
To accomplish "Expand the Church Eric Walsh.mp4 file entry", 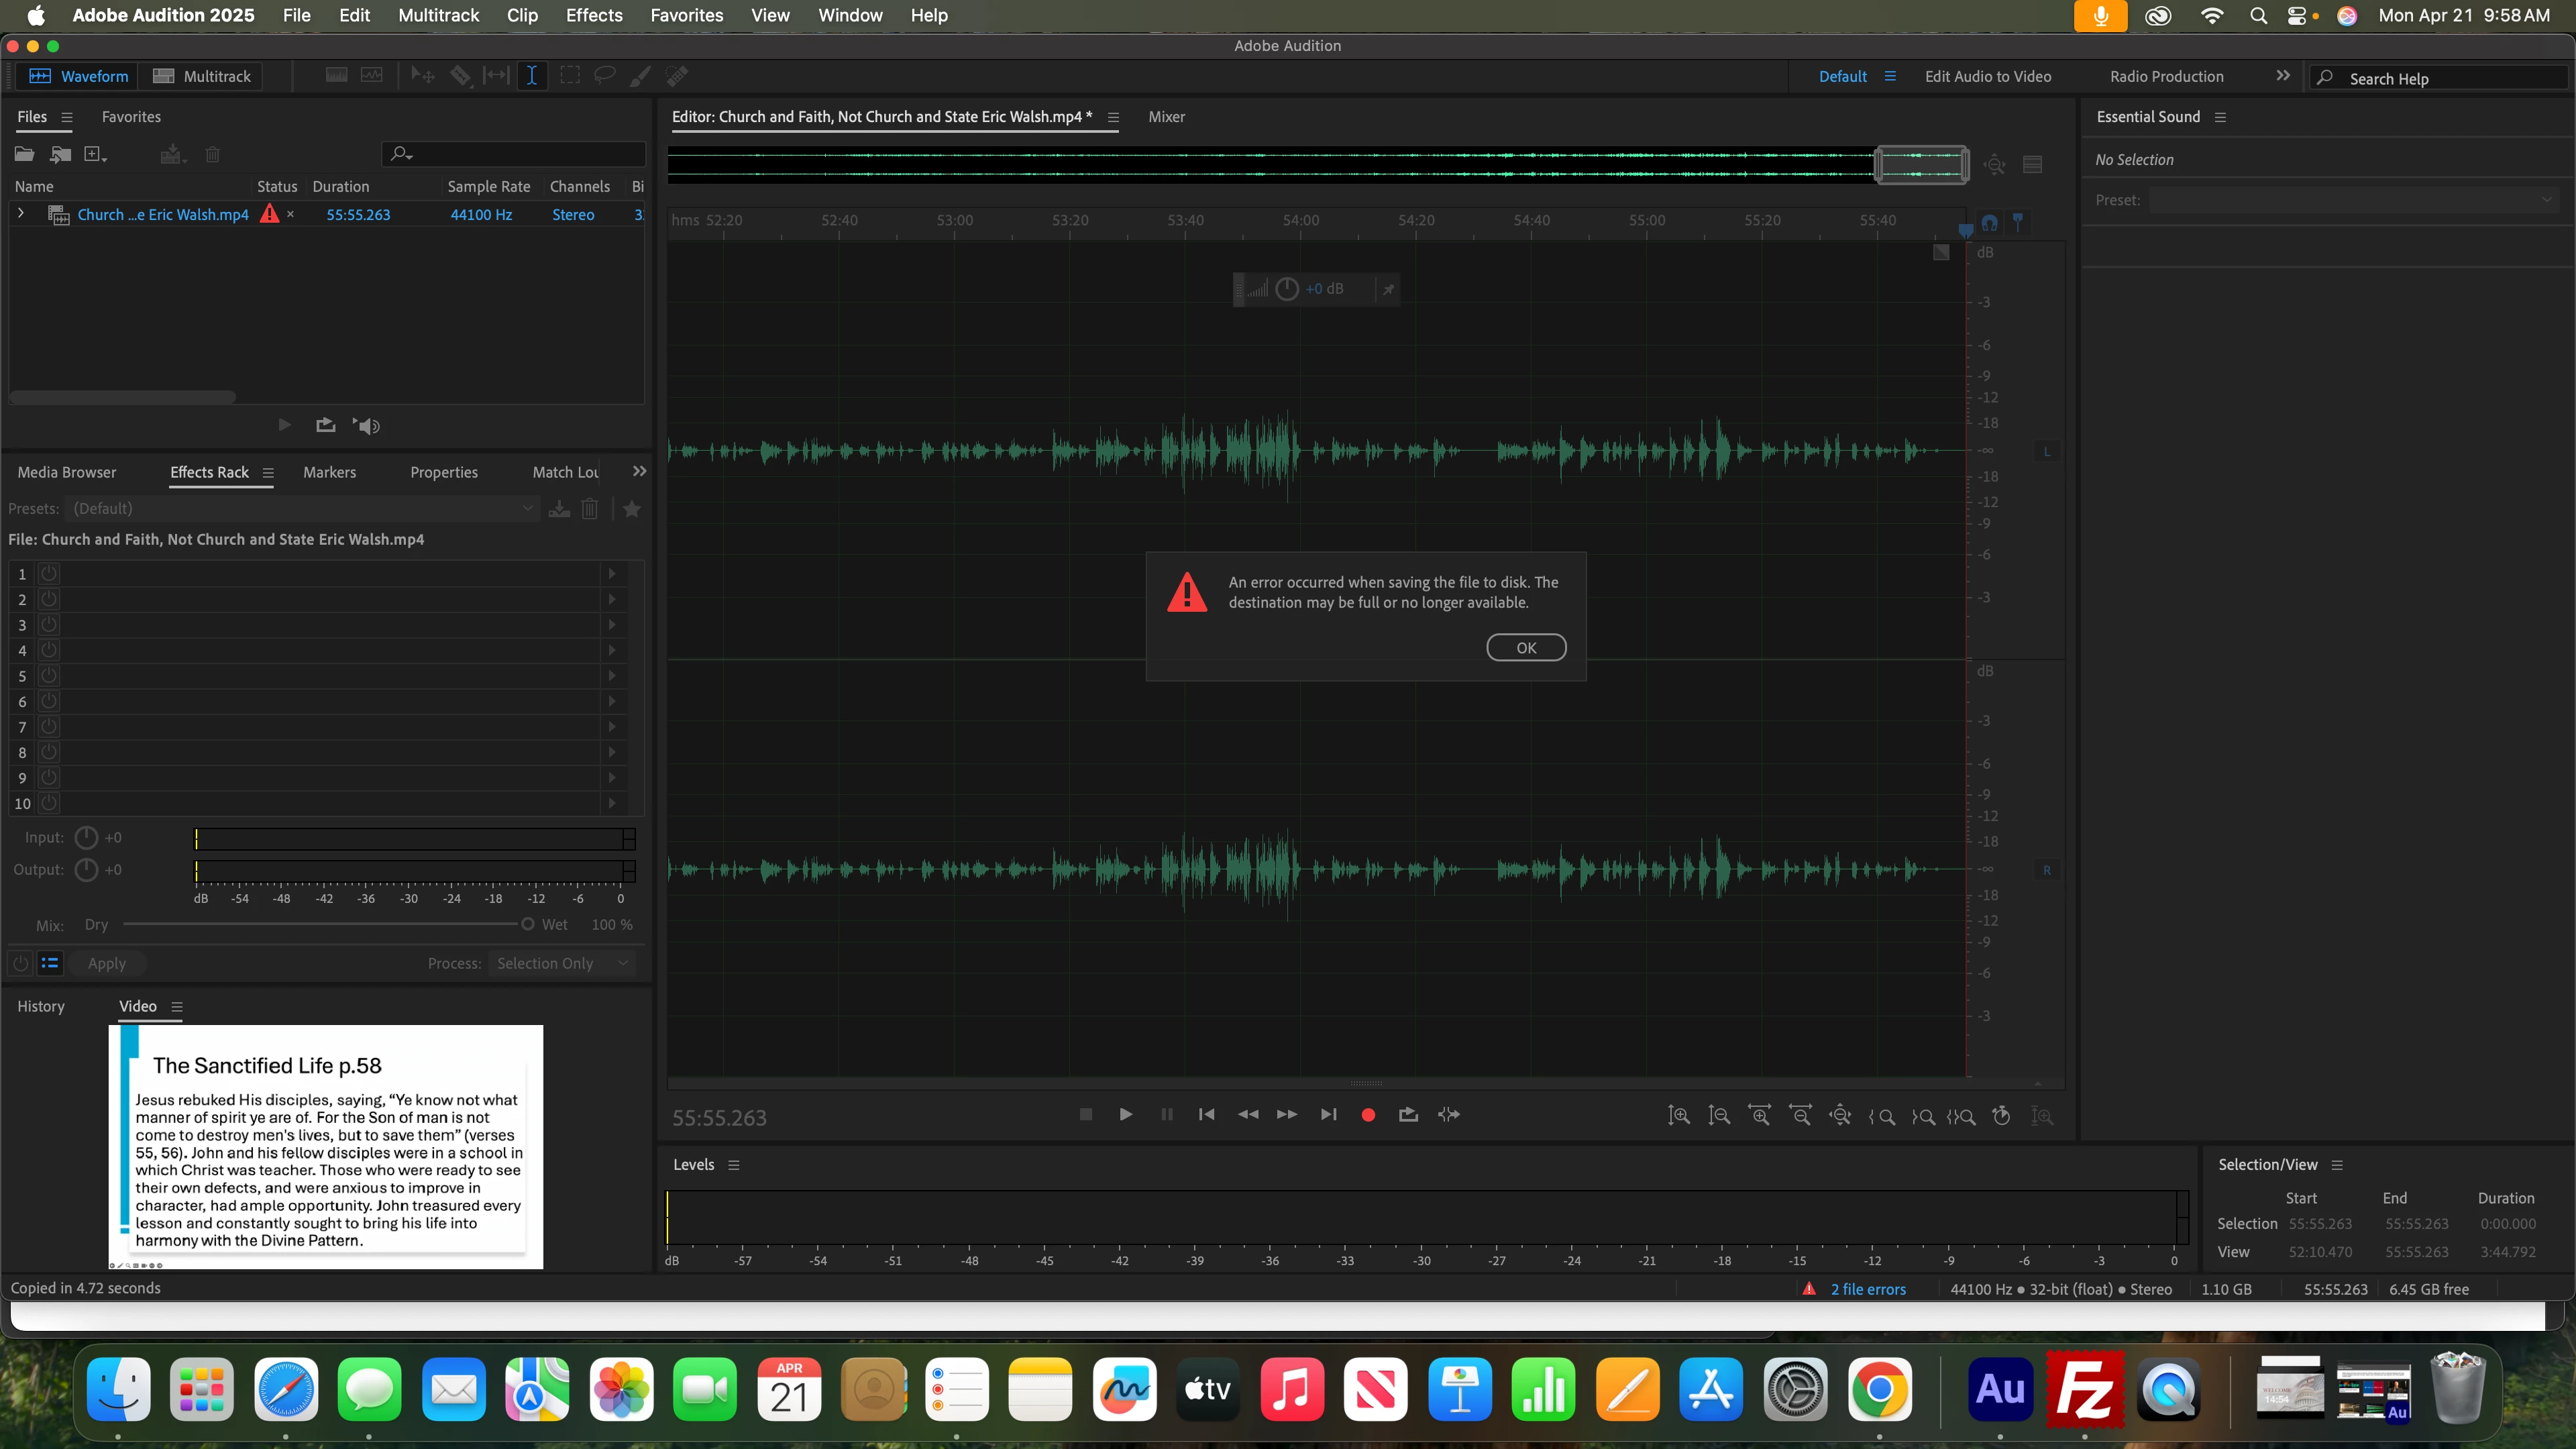I will coord(20,214).
